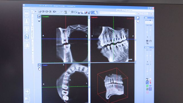Click the red plane icon in 3D panel
The height and width of the screenshot is (103, 183).
150,83
